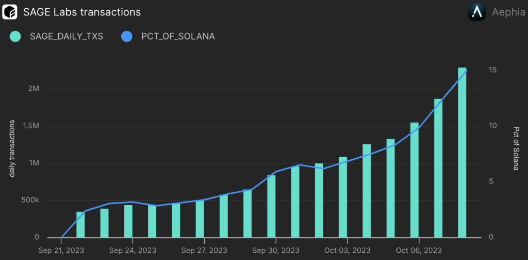Image resolution: width=528 pixels, height=260 pixels.
Task: Click the Sep 24, 2023 x-axis label
Action: coord(133,250)
